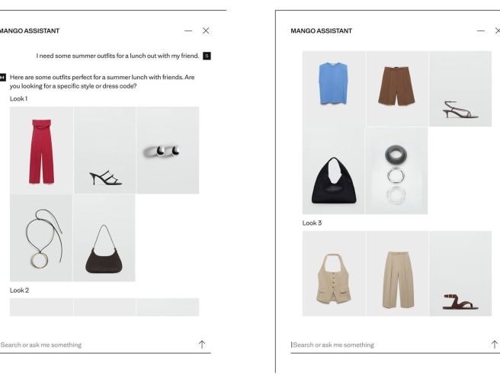The height and width of the screenshot is (375, 500).
Task: Open the brown bermuda shorts item
Action: coord(397,88)
